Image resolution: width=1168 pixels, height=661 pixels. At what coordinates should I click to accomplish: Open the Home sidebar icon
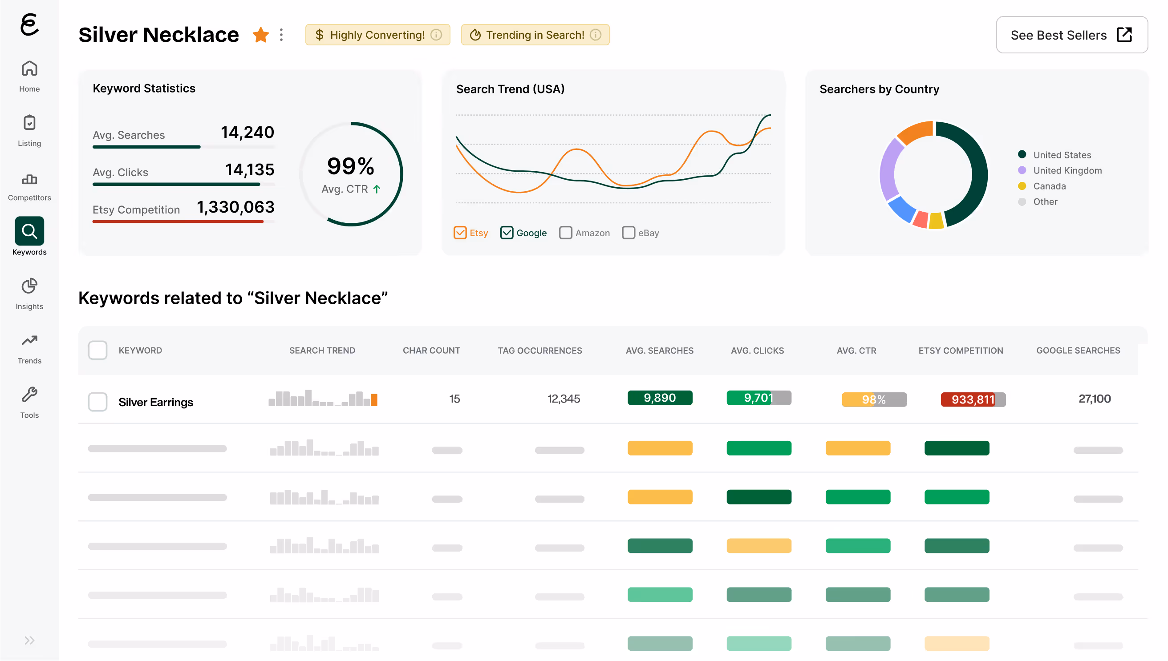pyautogui.click(x=29, y=69)
